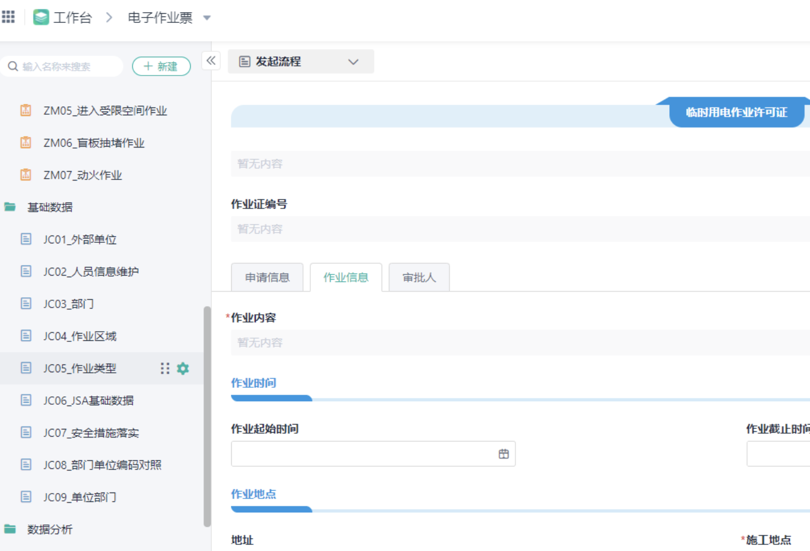
Task: Click the sidebar vertical scrollbar
Action: point(207,417)
